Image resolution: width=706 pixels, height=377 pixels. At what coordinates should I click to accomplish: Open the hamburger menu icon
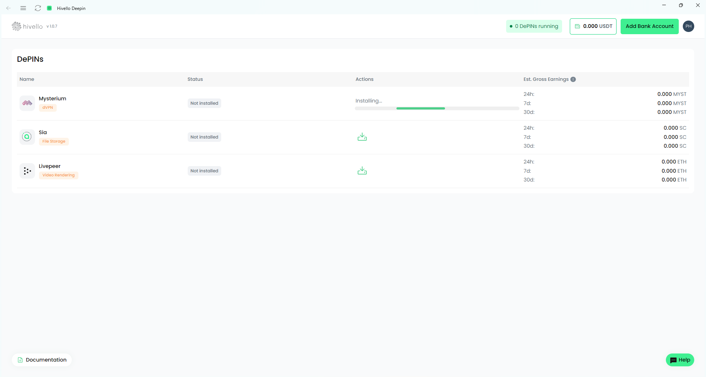point(23,8)
